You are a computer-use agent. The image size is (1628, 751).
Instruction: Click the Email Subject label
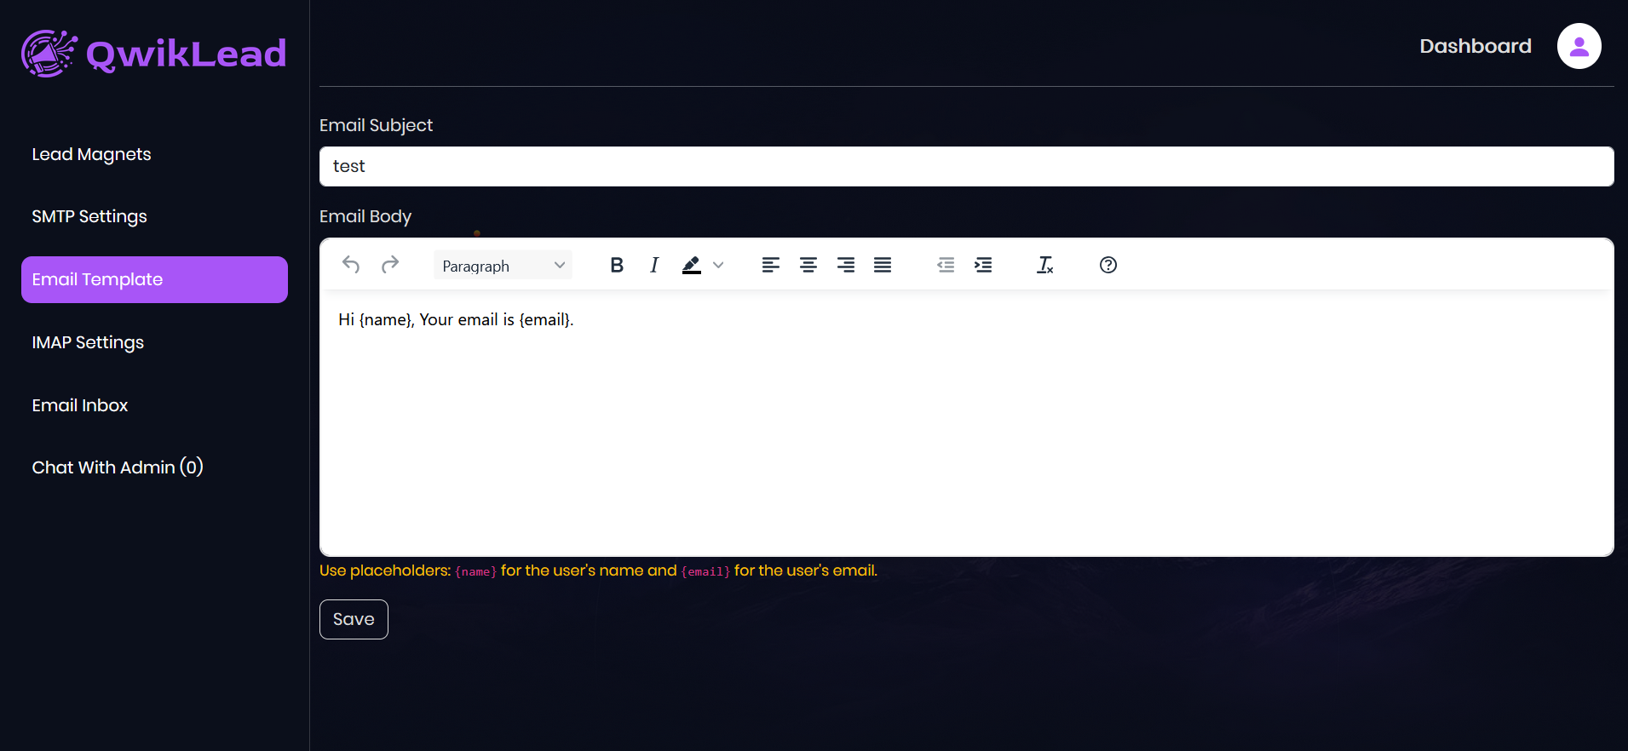pyautogui.click(x=376, y=125)
